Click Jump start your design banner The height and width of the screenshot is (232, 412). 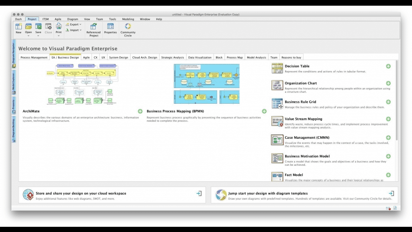[305, 195]
